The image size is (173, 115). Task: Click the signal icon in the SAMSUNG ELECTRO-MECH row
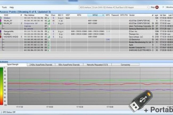coord(49,50)
